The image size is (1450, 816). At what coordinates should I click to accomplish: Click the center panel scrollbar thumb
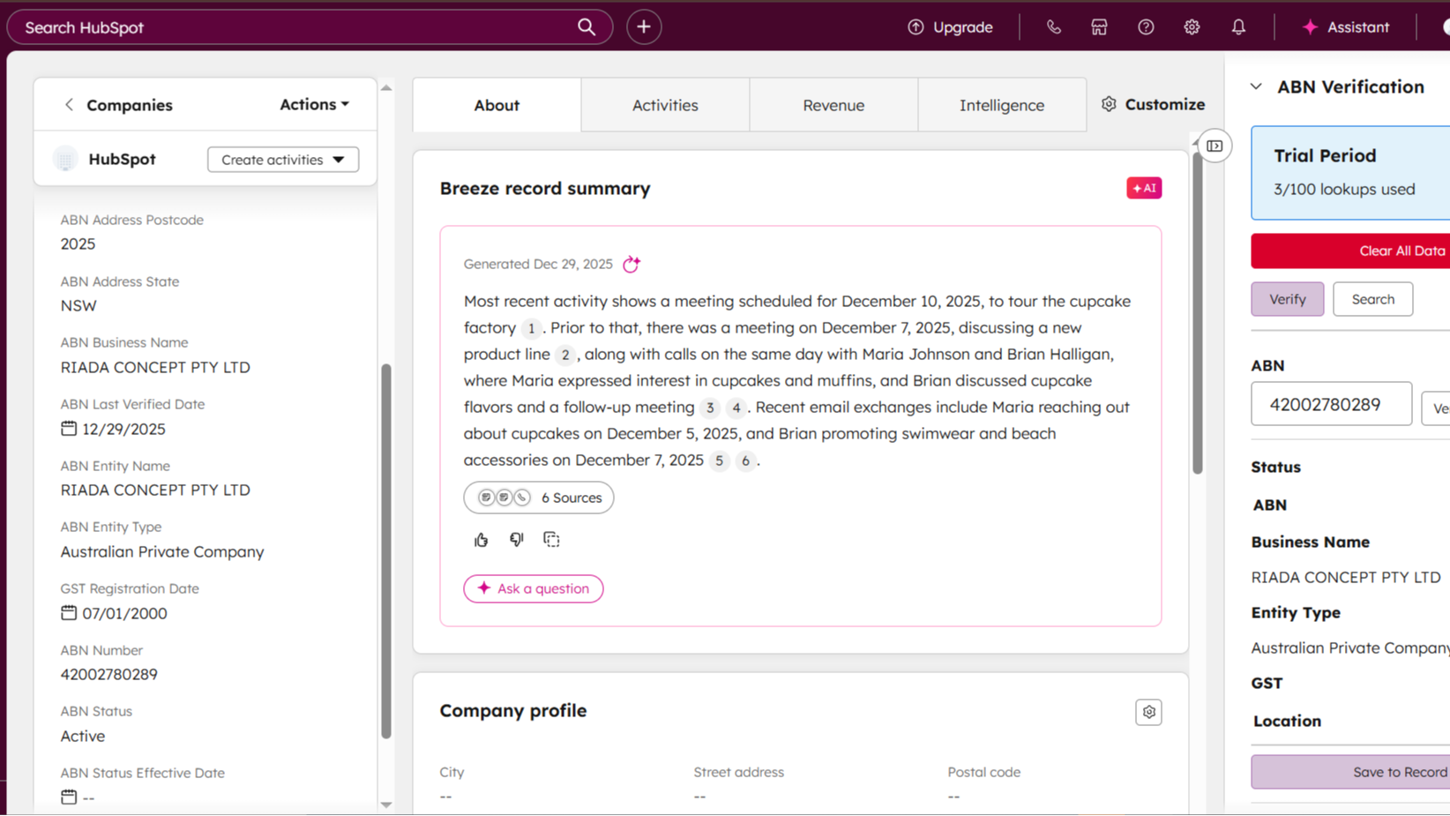click(x=1197, y=313)
